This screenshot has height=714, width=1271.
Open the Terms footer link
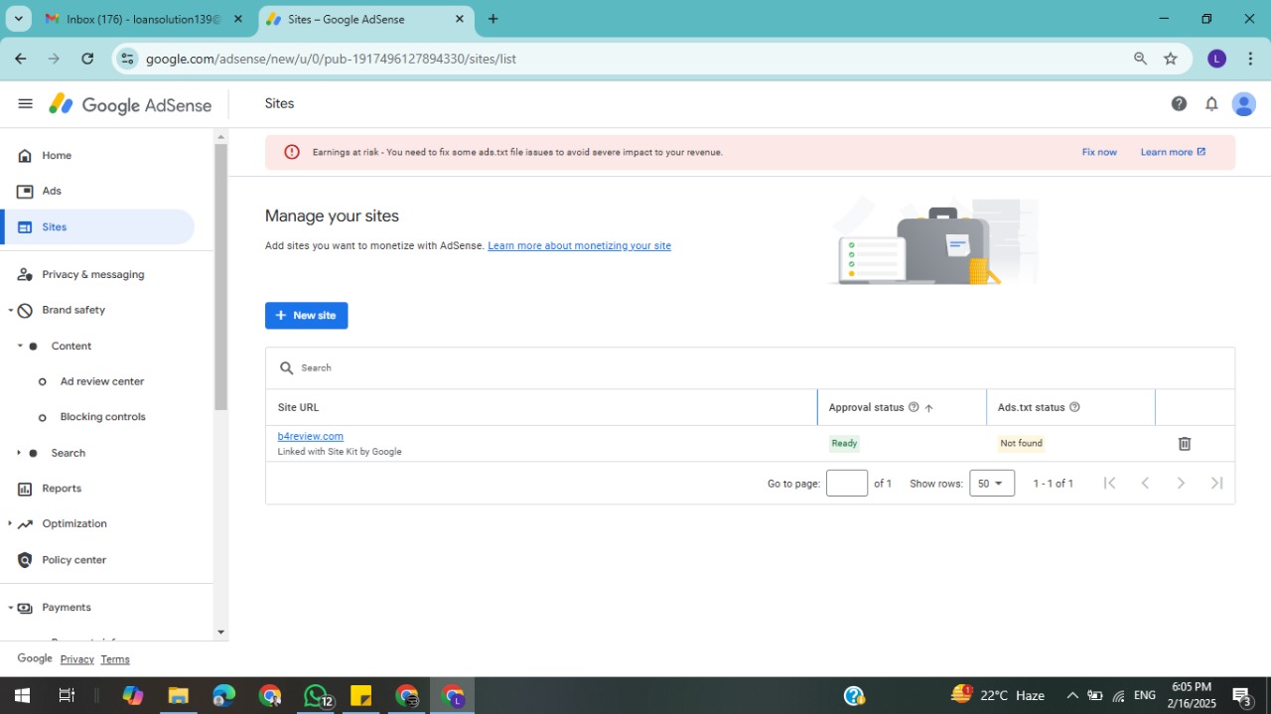coord(115,659)
